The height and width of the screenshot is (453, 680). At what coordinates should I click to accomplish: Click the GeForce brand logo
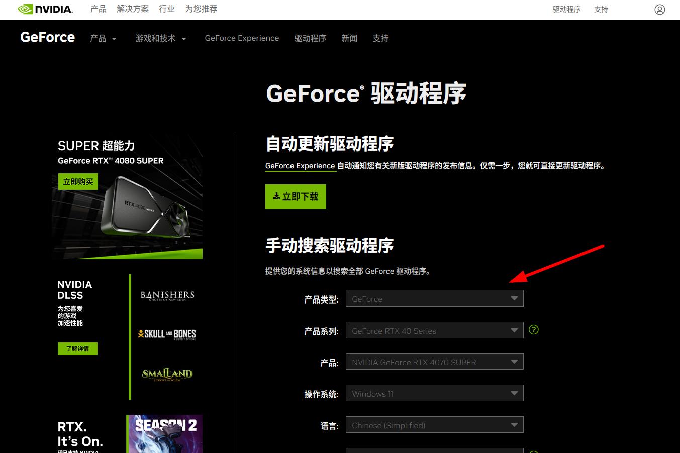(48, 37)
